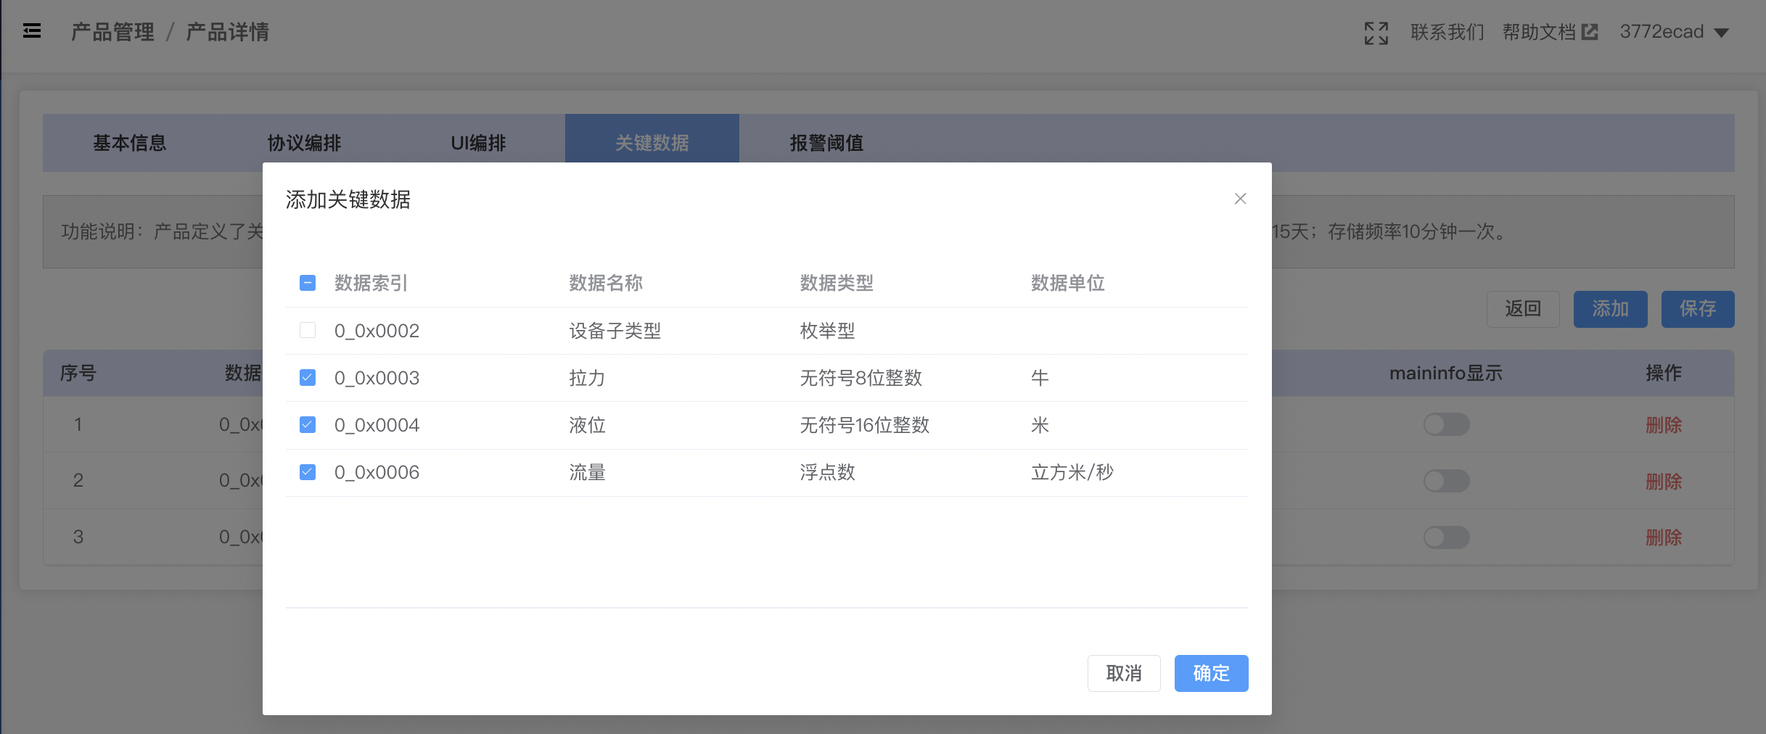Switch to the UI编排 tab
The height and width of the screenshot is (734, 1766).
tap(478, 143)
